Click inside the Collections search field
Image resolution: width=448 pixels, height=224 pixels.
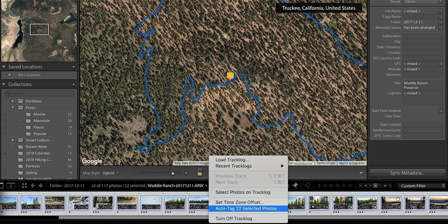click(x=39, y=93)
